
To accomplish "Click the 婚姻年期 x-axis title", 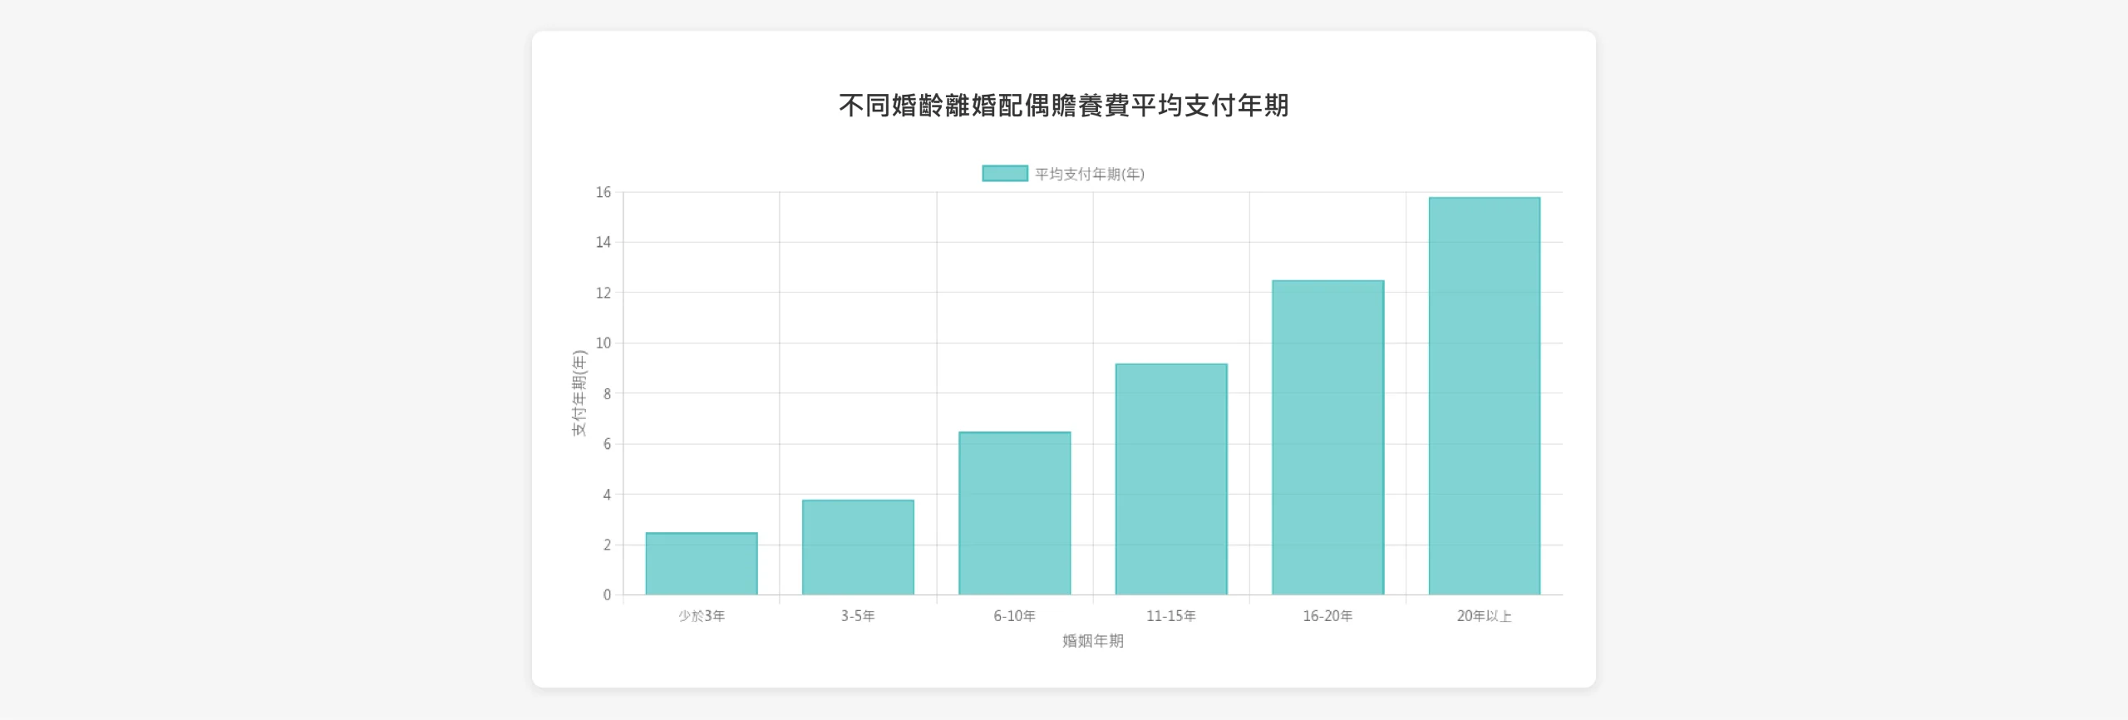I will [1092, 641].
